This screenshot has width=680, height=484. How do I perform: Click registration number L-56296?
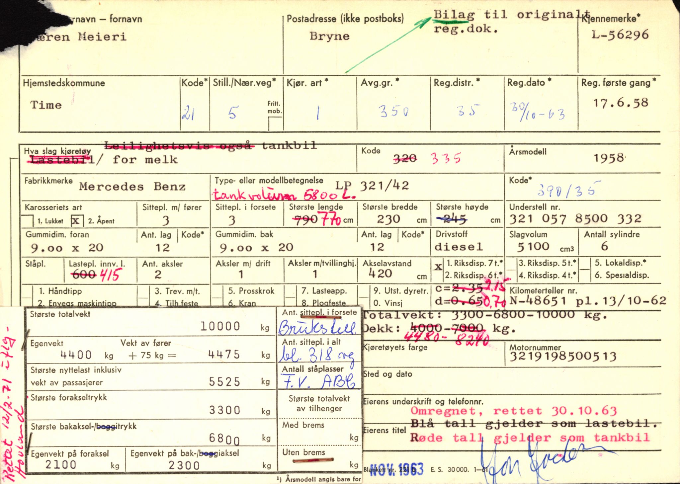pyautogui.click(x=620, y=35)
